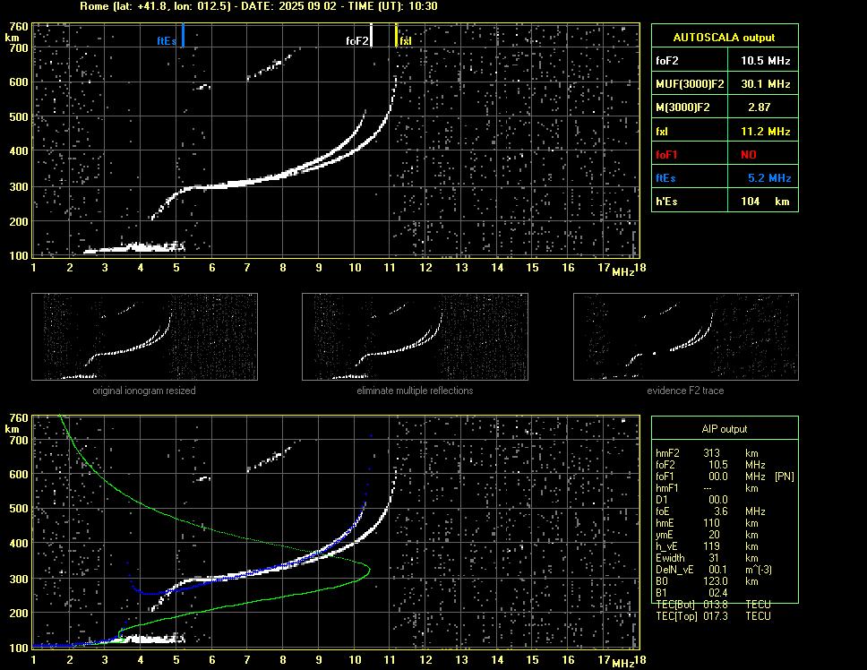Click the AUTOSCALA output header

tap(725, 37)
